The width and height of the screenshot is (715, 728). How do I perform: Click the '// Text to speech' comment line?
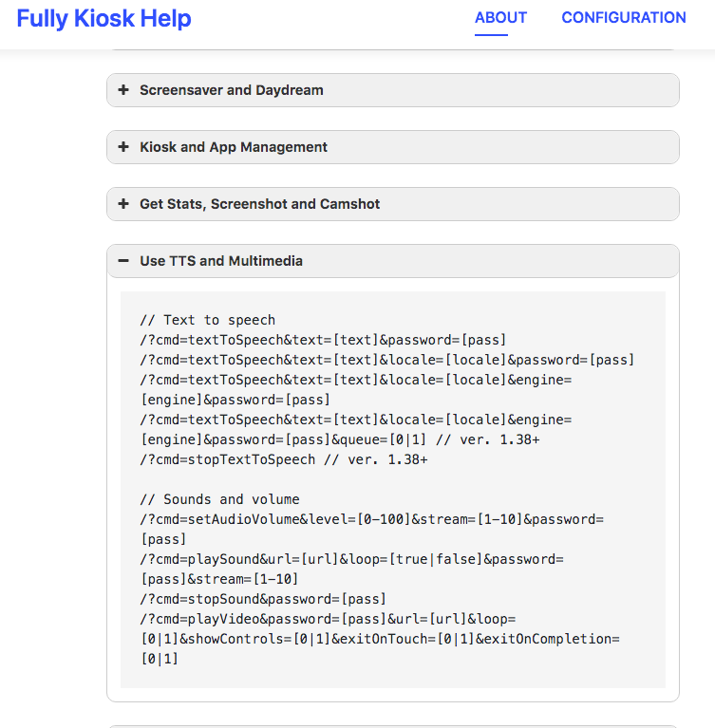pyautogui.click(x=208, y=320)
